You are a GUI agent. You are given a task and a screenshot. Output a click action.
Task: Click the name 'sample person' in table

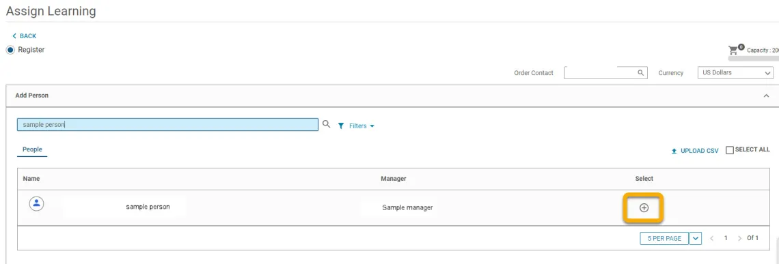point(148,207)
